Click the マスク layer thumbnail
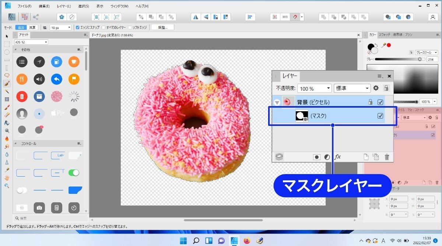442x246 pixels. pos(302,115)
